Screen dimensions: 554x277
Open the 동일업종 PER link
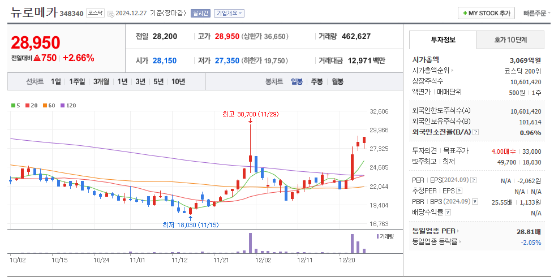click(435, 231)
